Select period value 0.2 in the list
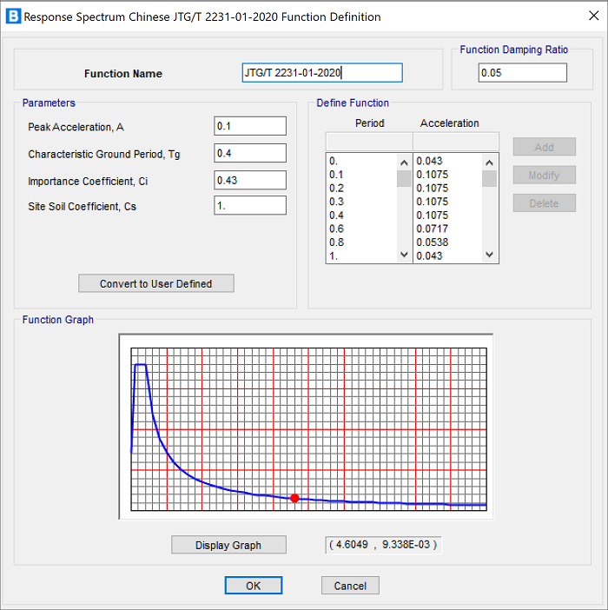This screenshot has width=608, height=610. [x=336, y=189]
